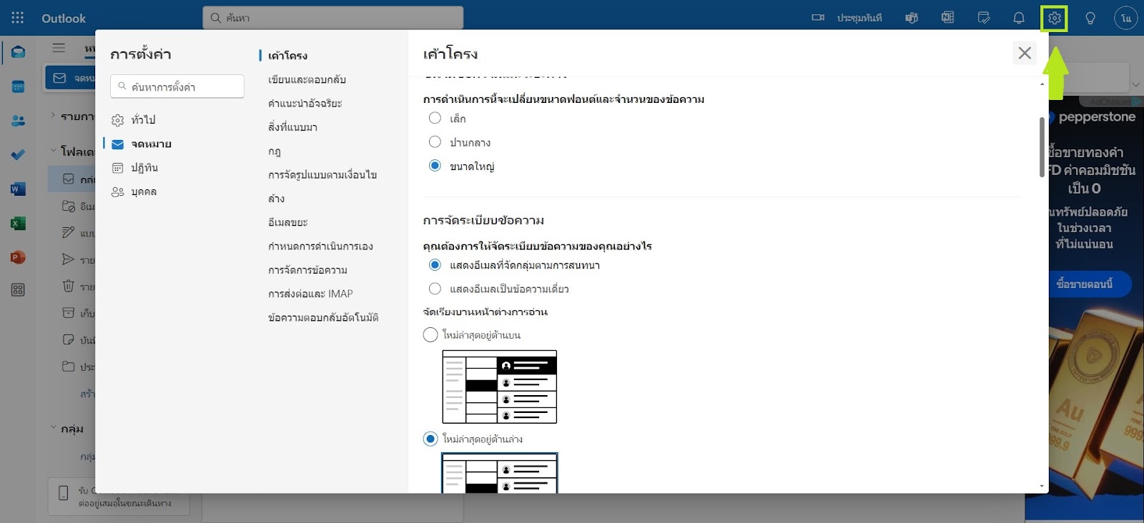1144x523 pixels.
Task: Select the เล็ก (small) text size radio
Action: [435, 118]
